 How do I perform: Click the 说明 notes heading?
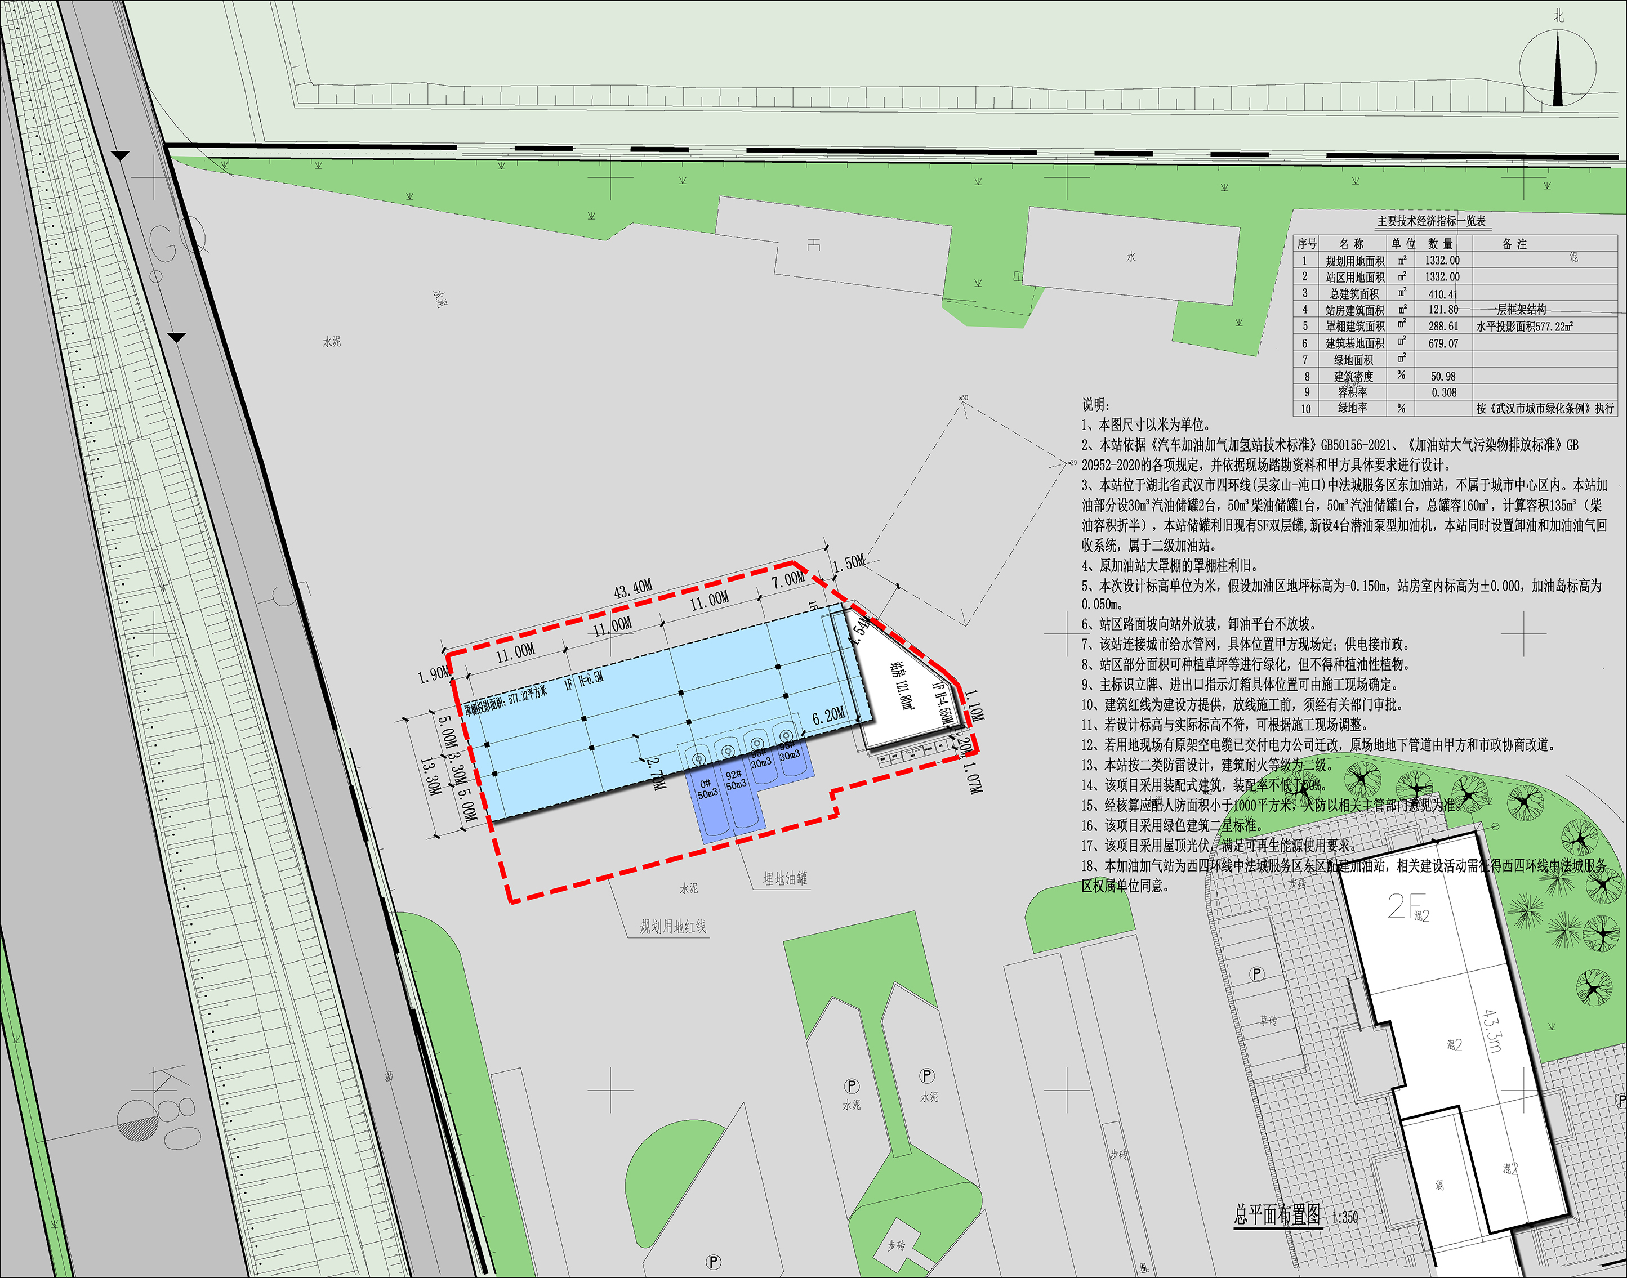[x=1095, y=405]
